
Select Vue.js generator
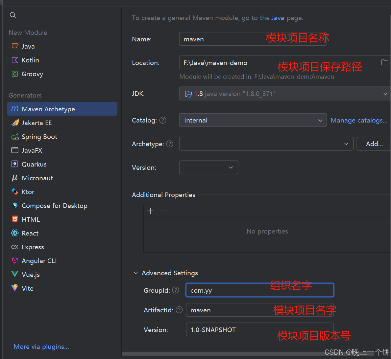click(62, 275)
